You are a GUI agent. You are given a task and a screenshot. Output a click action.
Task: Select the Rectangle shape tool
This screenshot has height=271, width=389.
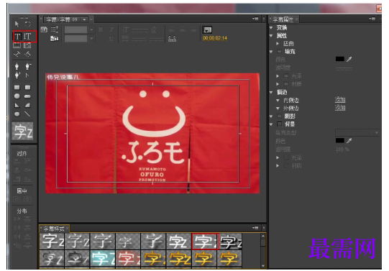[x=17, y=87]
